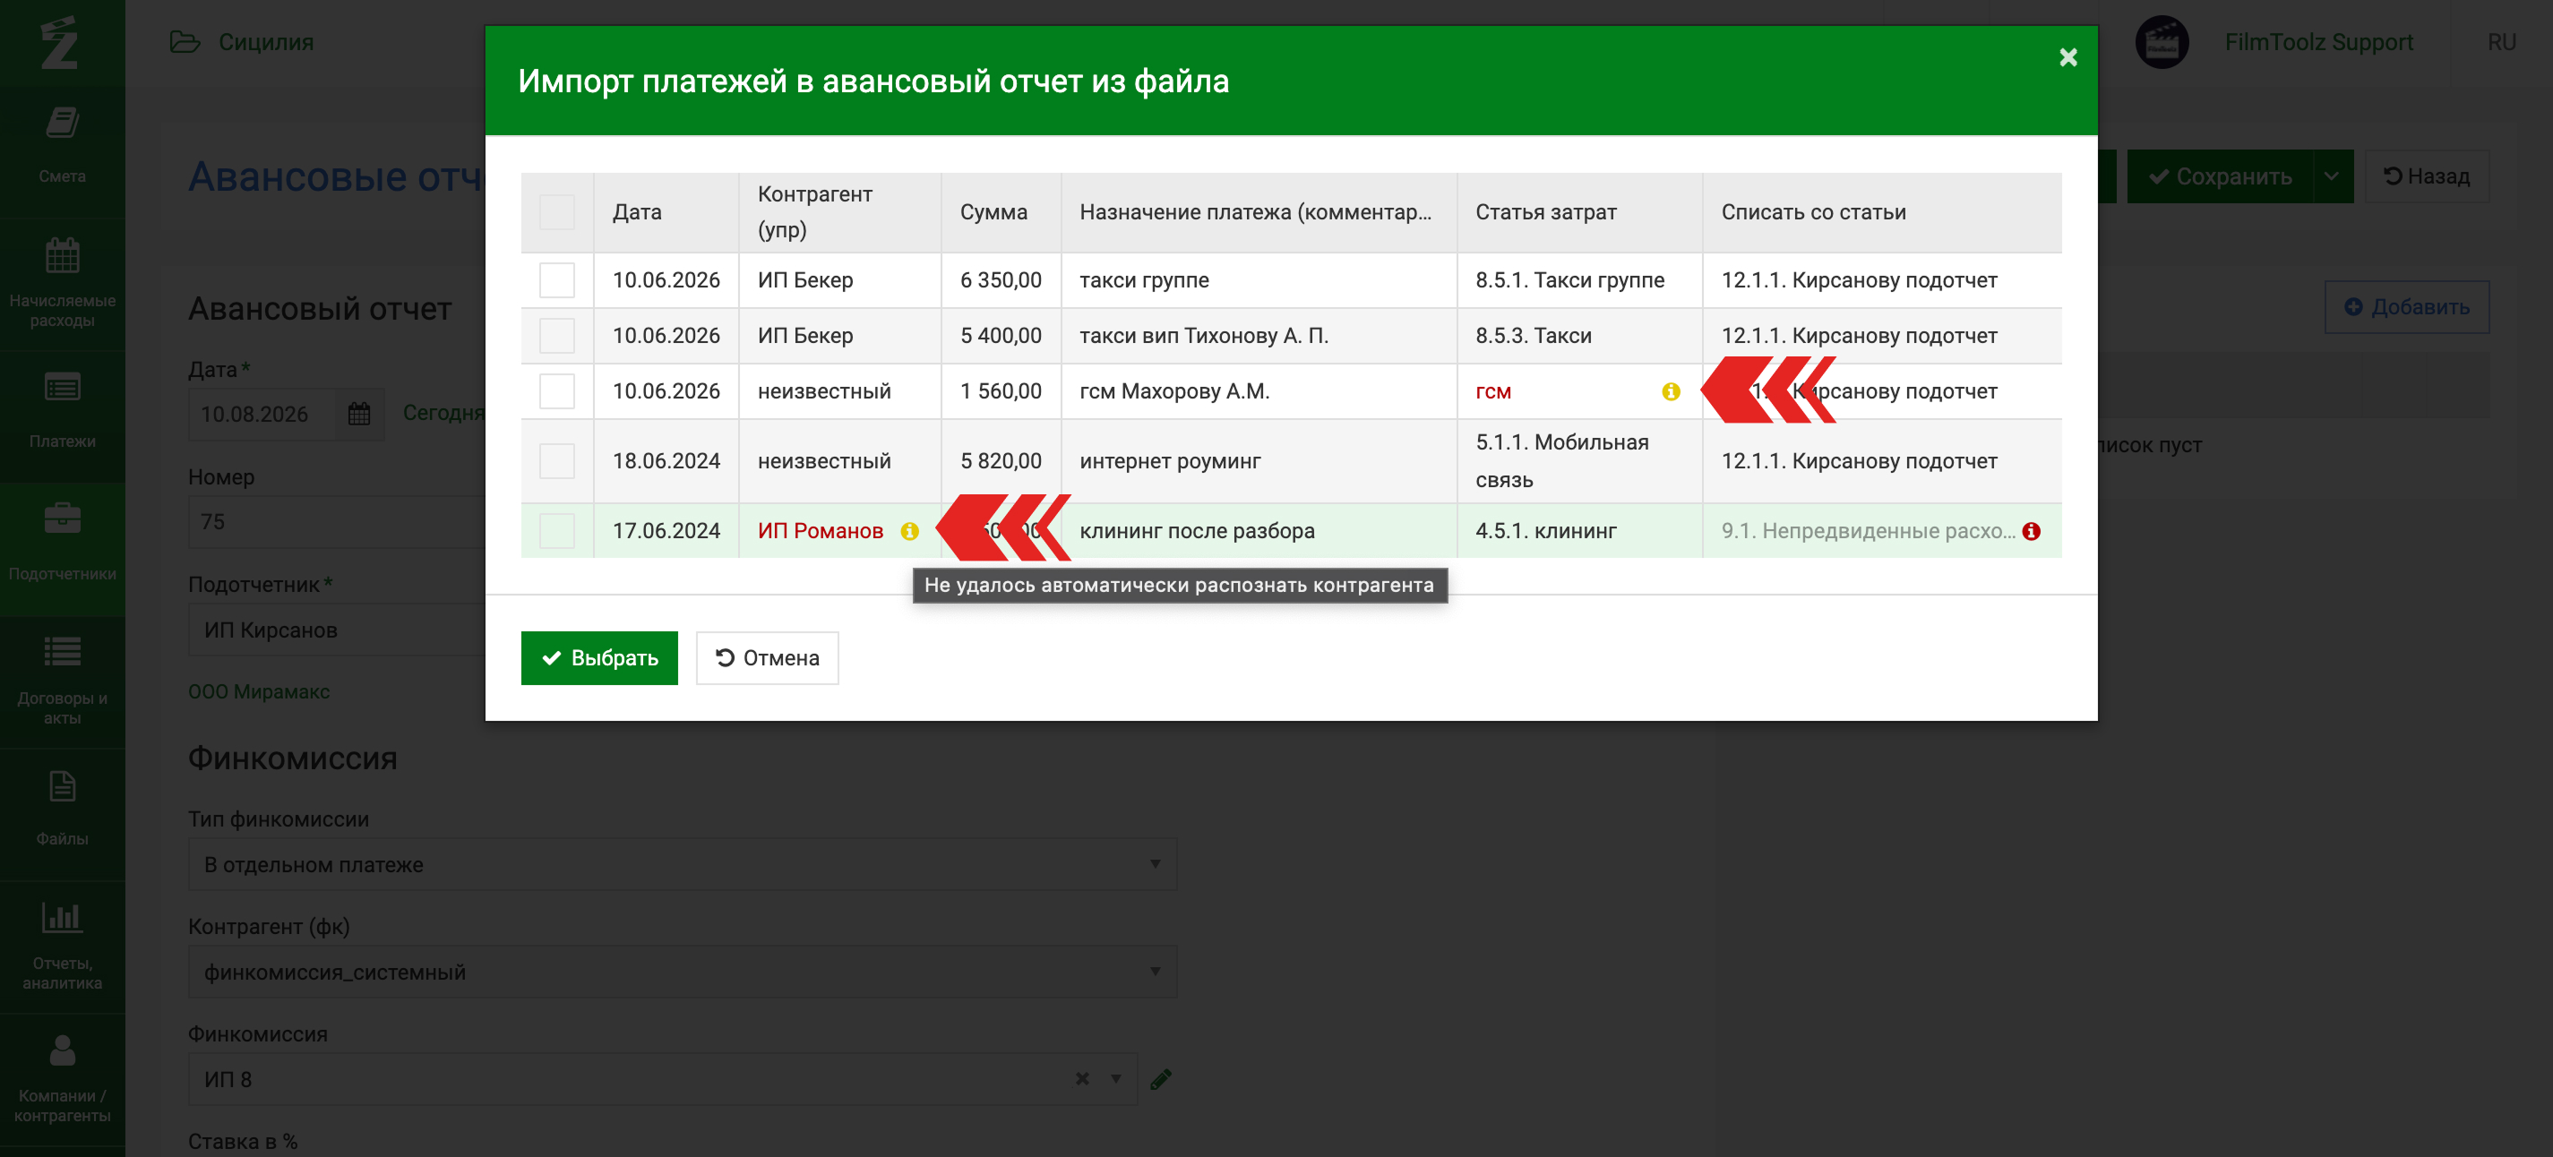
Task: Open the FilmToolz Support user avatar
Action: pos(2162,41)
